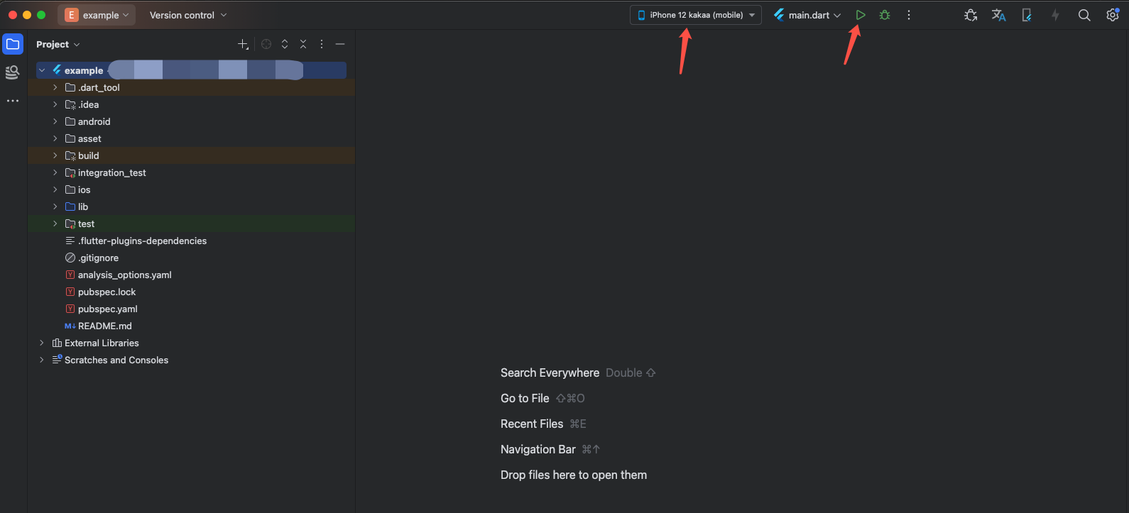This screenshot has width=1129, height=513.
Task: Open more tool windows ellipsis in sidebar
Action: click(x=13, y=101)
